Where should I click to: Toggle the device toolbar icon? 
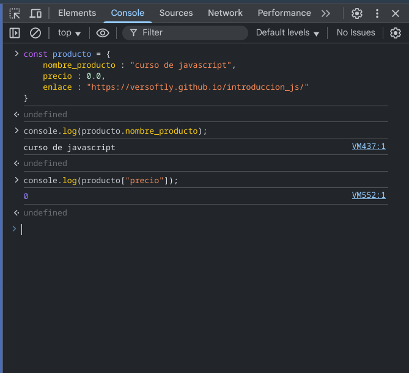pos(35,13)
